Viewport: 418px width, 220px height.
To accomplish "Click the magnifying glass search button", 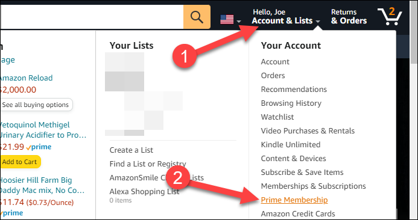I will pos(197,17).
